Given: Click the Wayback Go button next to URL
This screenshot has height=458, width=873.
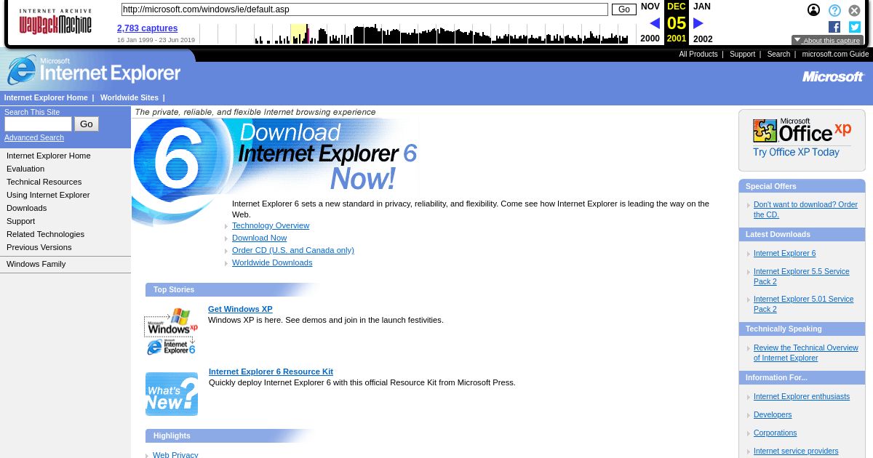Looking at the screenshot, I should pos(623,9).
